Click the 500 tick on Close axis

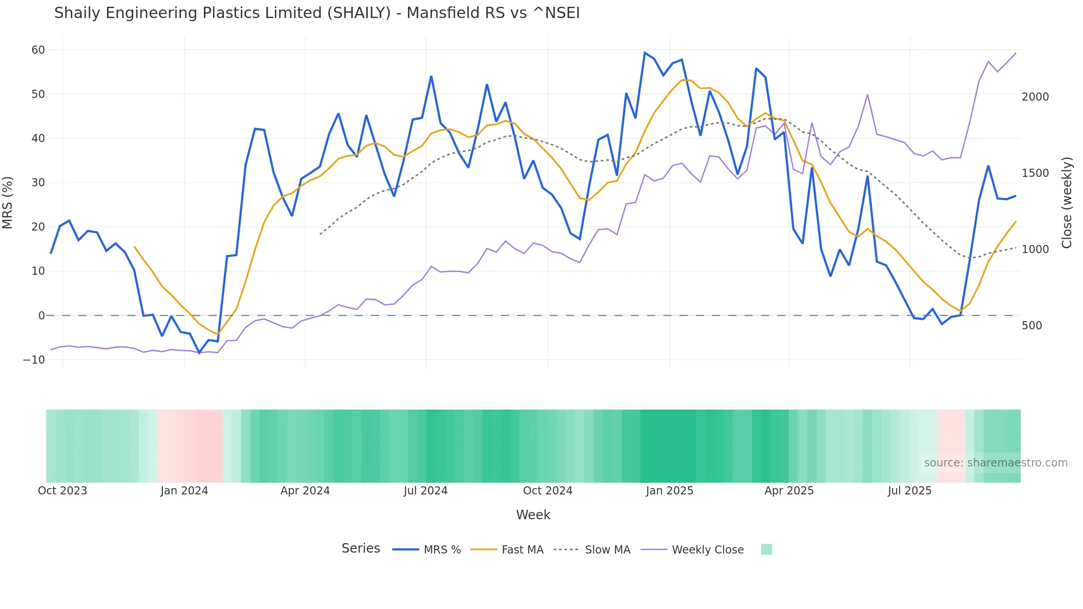pyautogui.click(x=1032, y=326)
